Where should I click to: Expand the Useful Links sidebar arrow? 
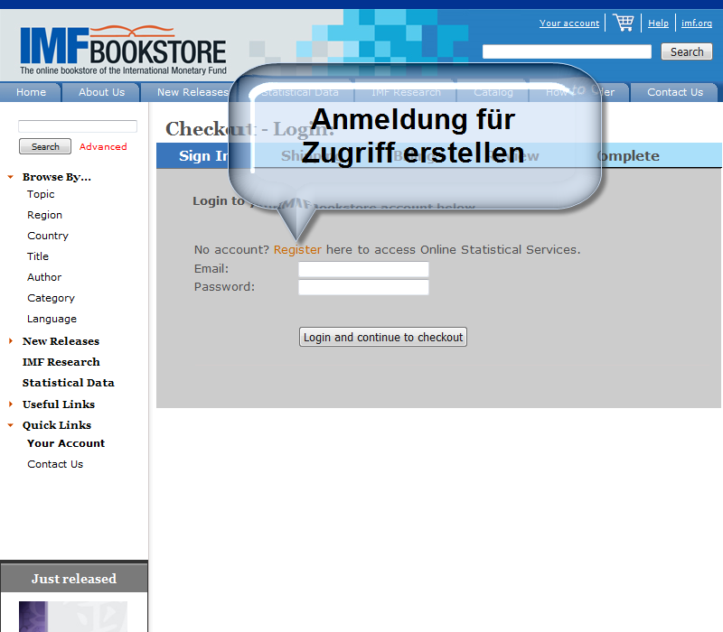10,404
